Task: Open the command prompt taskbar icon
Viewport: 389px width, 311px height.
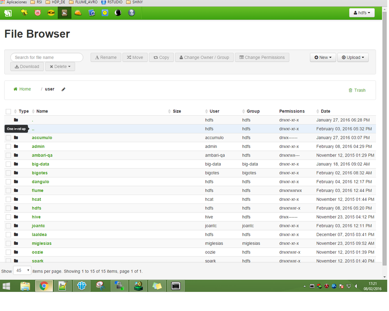Action: click(176, 286)
